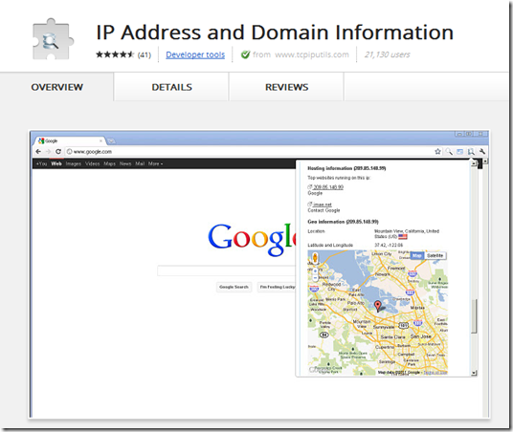513x432 pixels.
Task: Open Images in Google bar
Action: pyautogui.click(x=74, y=163)
